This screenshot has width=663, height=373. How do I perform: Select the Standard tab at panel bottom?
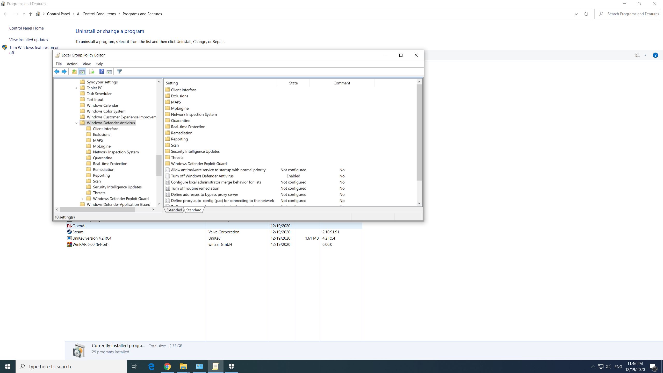[x=193, y=210]
